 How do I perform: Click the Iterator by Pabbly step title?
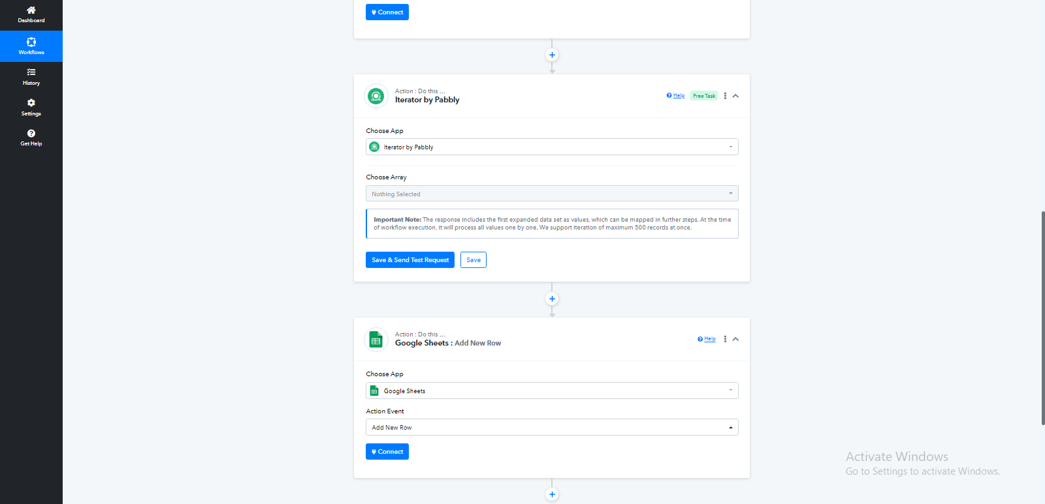tap(427, 100)
